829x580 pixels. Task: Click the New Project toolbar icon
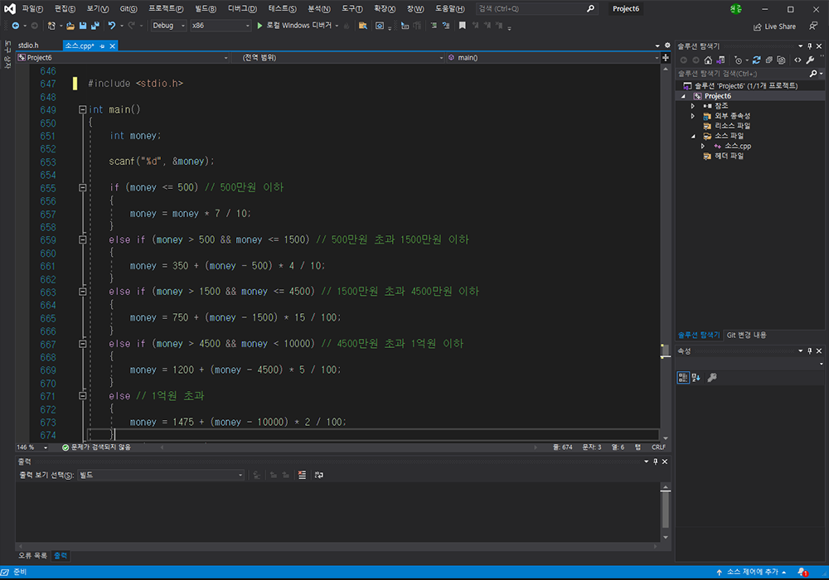point(51,26)
